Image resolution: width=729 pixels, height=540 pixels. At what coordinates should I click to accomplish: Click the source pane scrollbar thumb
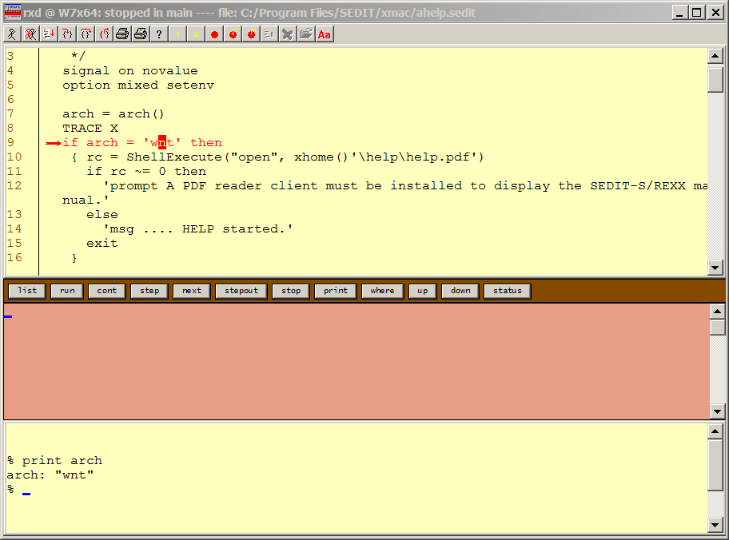(715, 78)
